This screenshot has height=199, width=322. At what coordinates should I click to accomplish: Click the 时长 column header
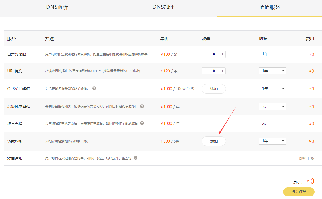(x=263, y=39)
